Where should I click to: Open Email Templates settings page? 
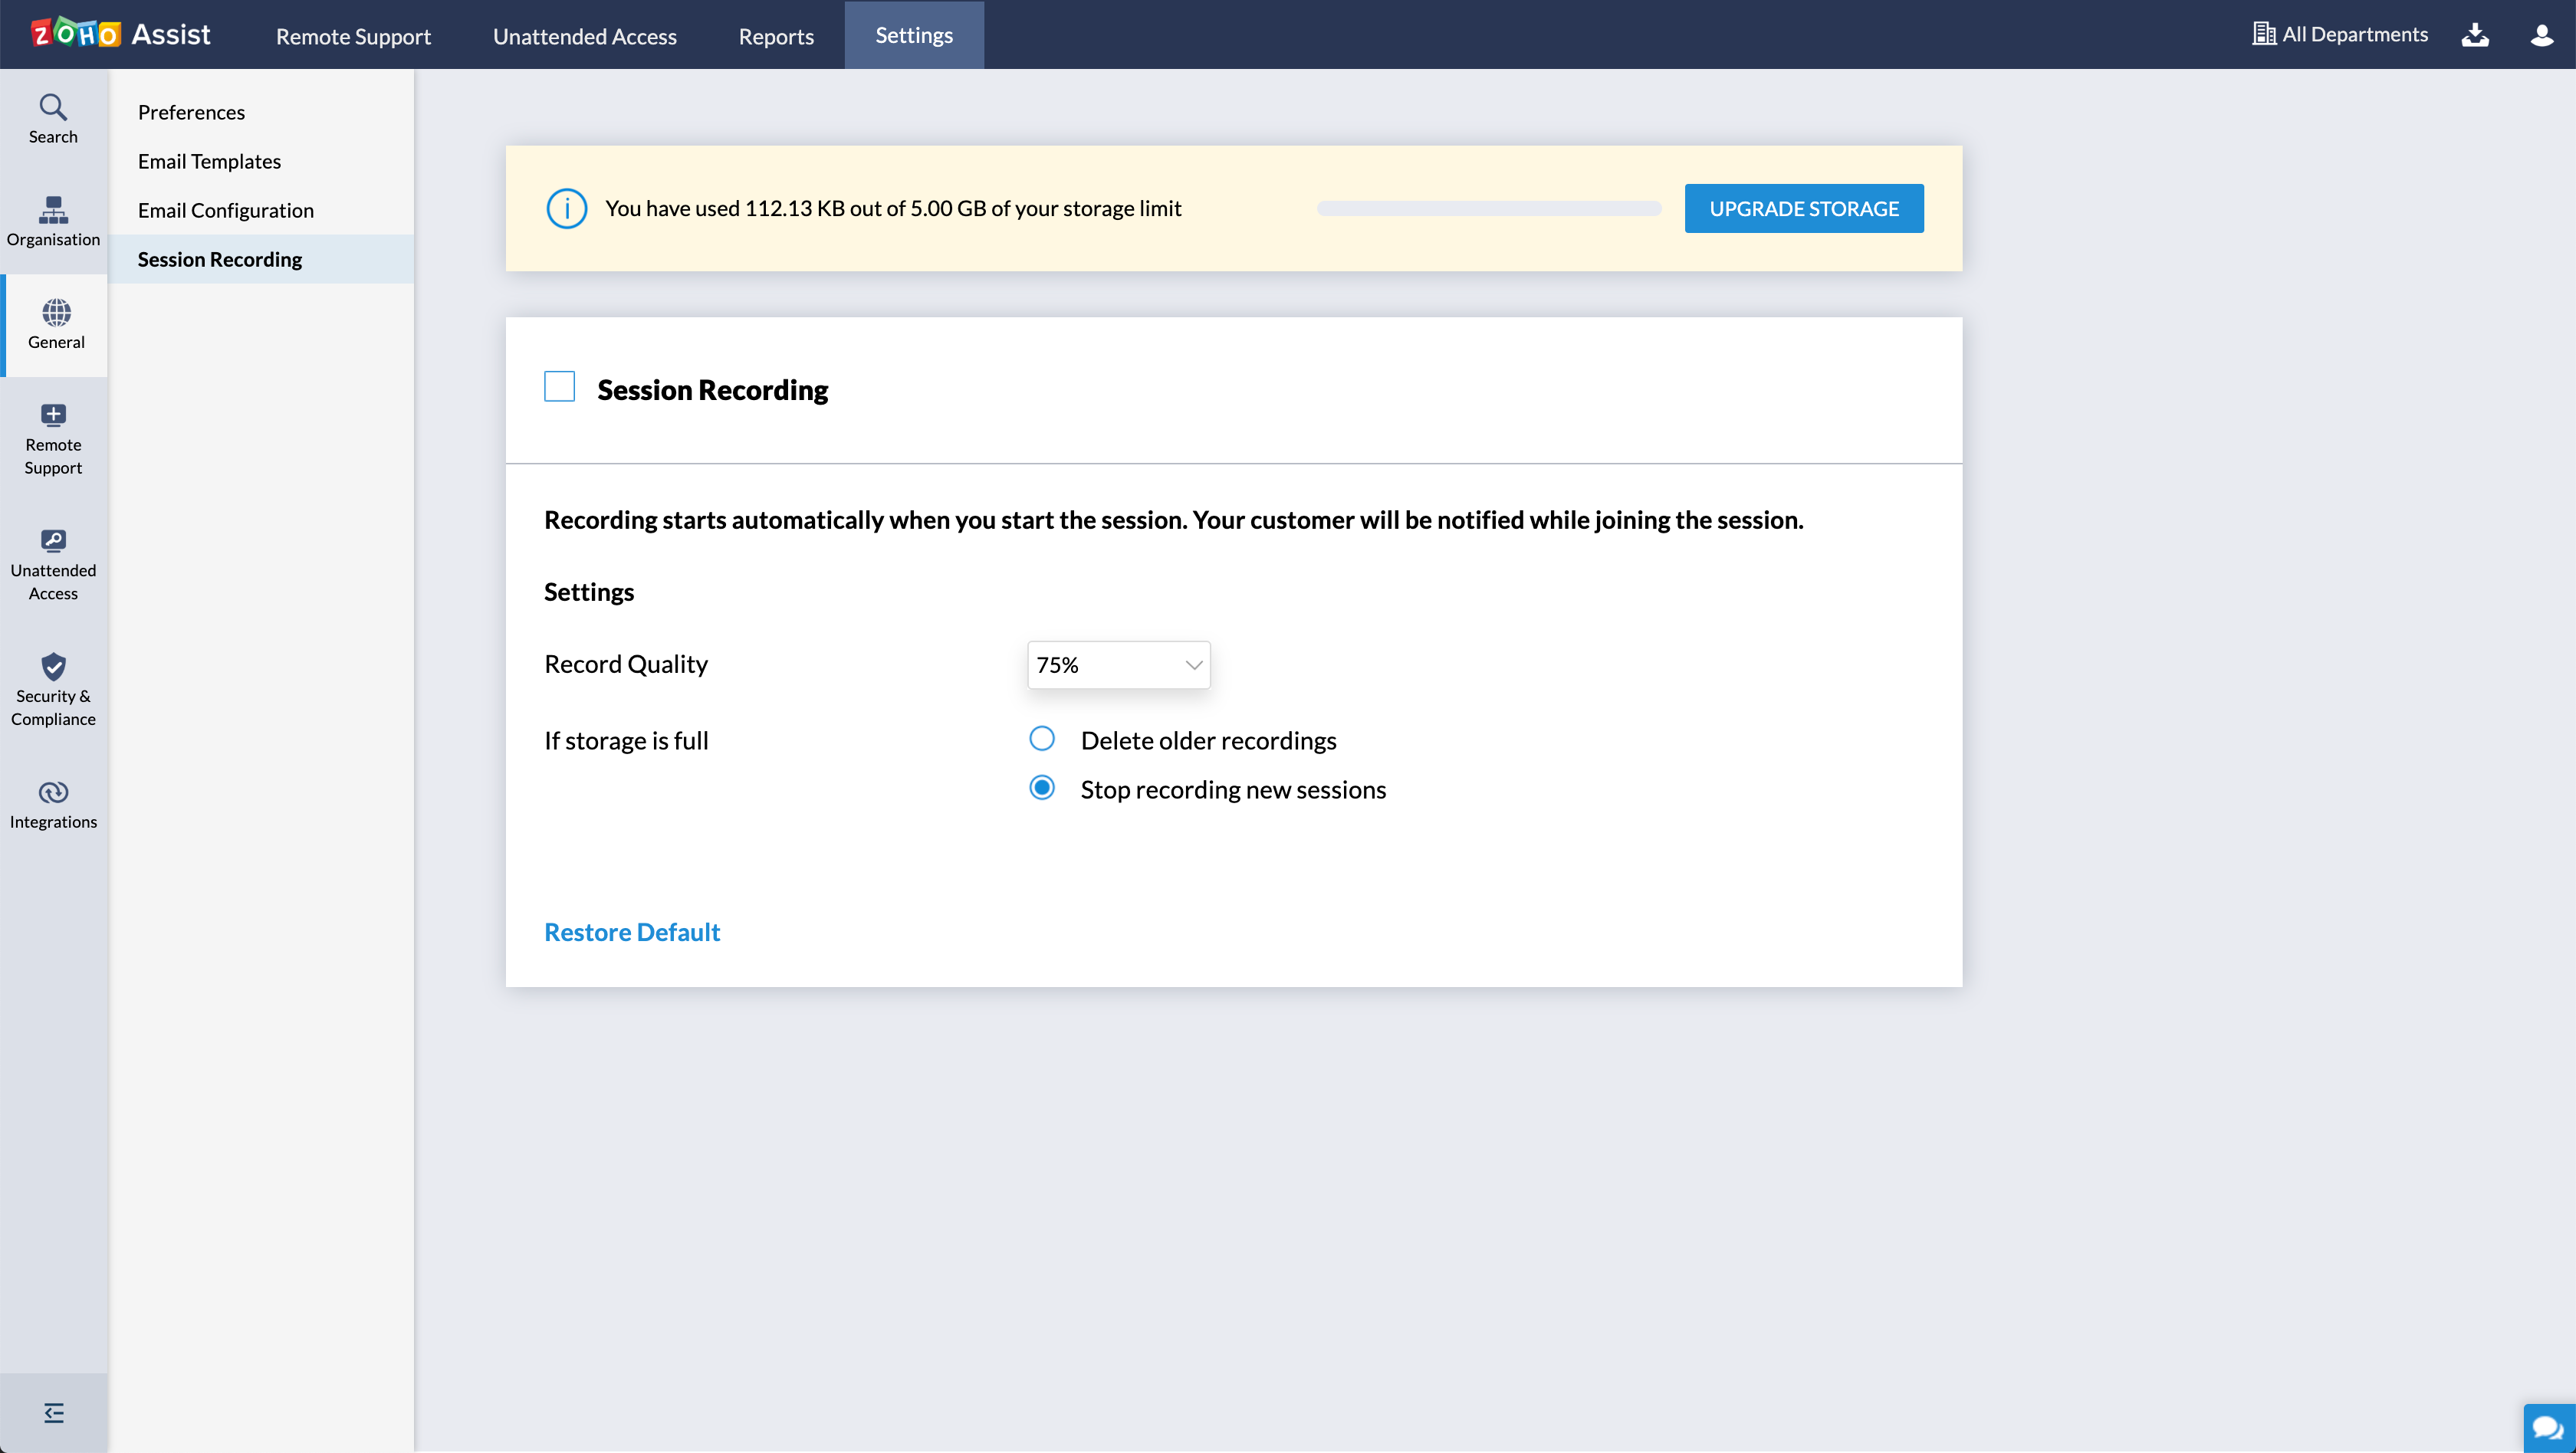tap(209, 161)
